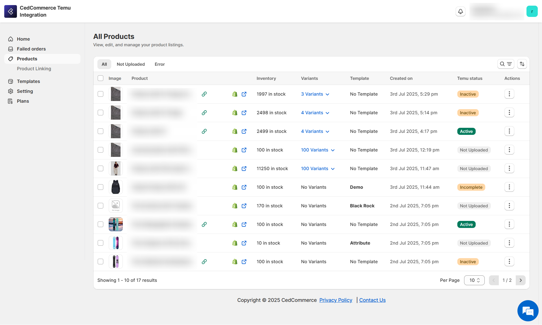Expand 100 Variants for 11250 in stock row
Image resolution: width=542 pixels, height=325 pixels.
coord(318,168)
